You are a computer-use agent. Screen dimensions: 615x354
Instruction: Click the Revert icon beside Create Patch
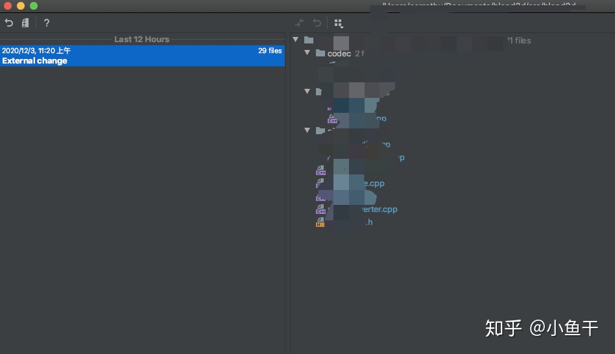8,23
